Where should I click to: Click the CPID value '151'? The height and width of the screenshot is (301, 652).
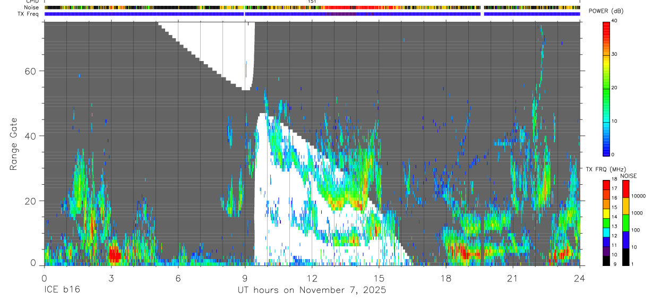point(312,2)
